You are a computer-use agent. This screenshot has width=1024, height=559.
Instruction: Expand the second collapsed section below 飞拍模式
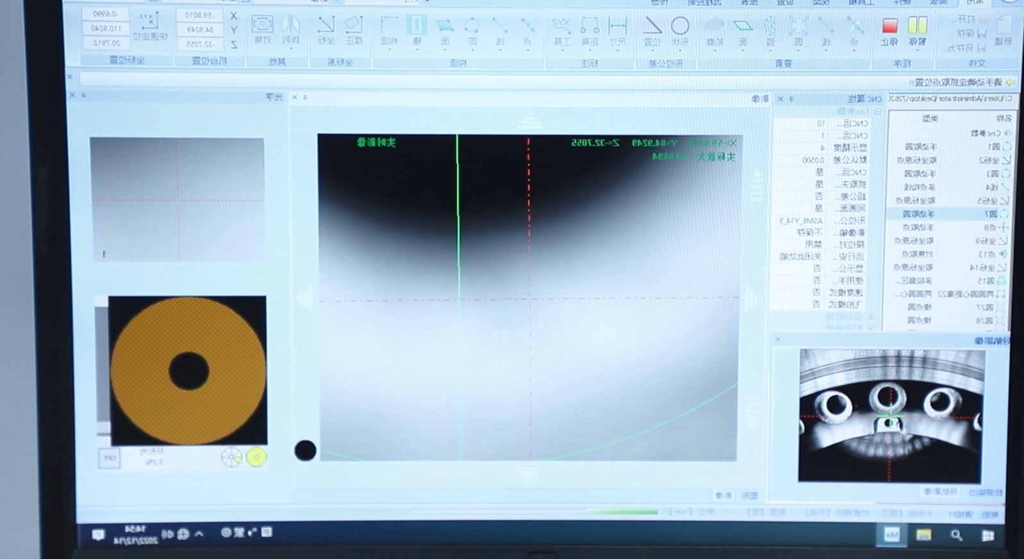click(871, 327)
